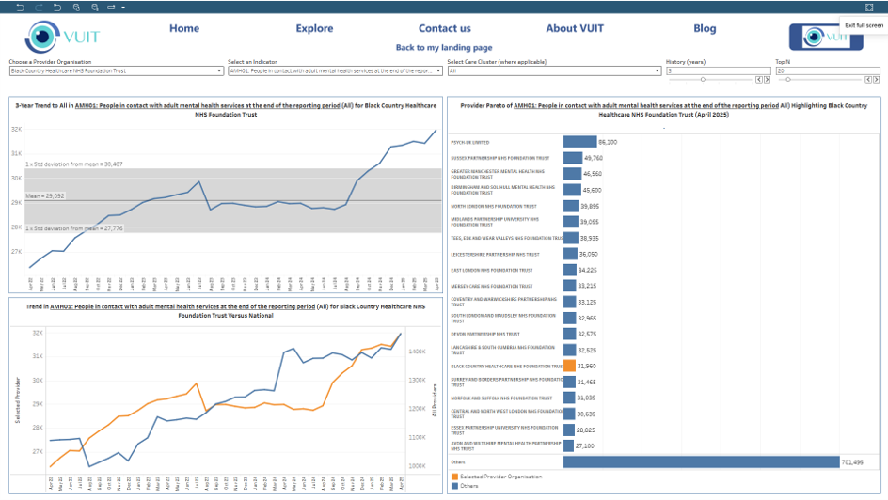This screenshot has height=500, width=888.
Task: Open the Select an Indicator dropdown
Action: coord(335,70)
